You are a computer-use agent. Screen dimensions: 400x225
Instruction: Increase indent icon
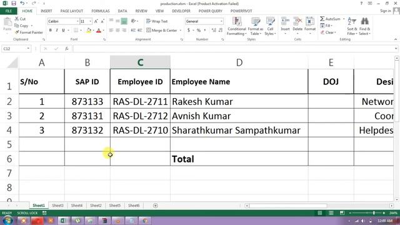point(140,31)
